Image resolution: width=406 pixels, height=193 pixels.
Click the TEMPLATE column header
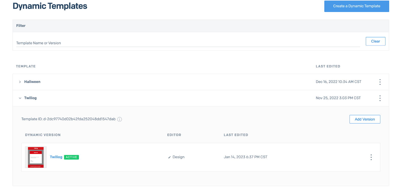click(26, 66)
